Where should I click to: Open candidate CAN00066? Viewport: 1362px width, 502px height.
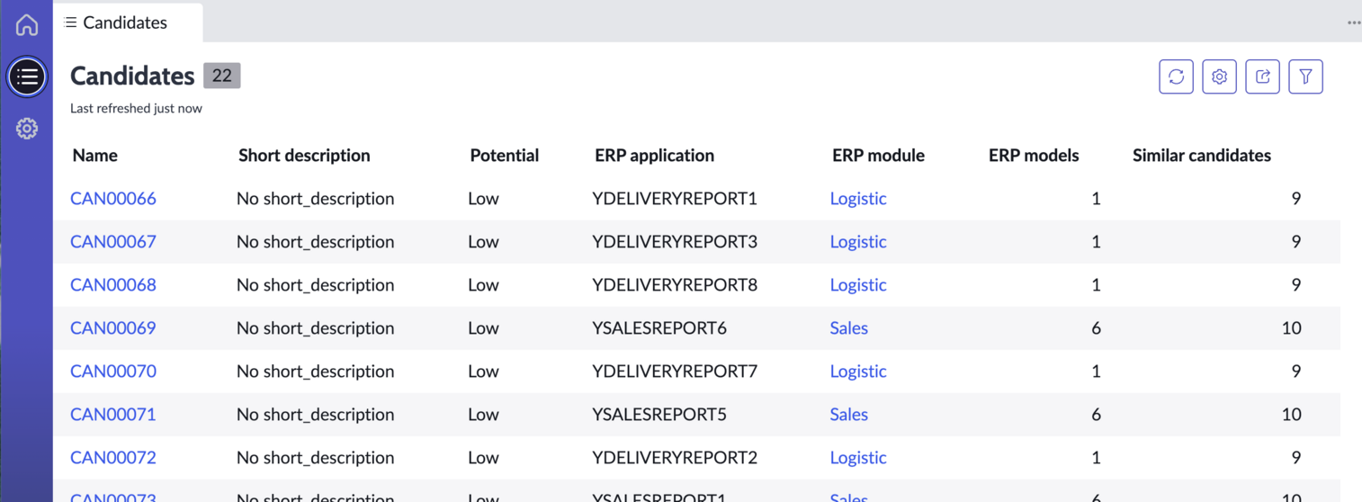(113, 198)
